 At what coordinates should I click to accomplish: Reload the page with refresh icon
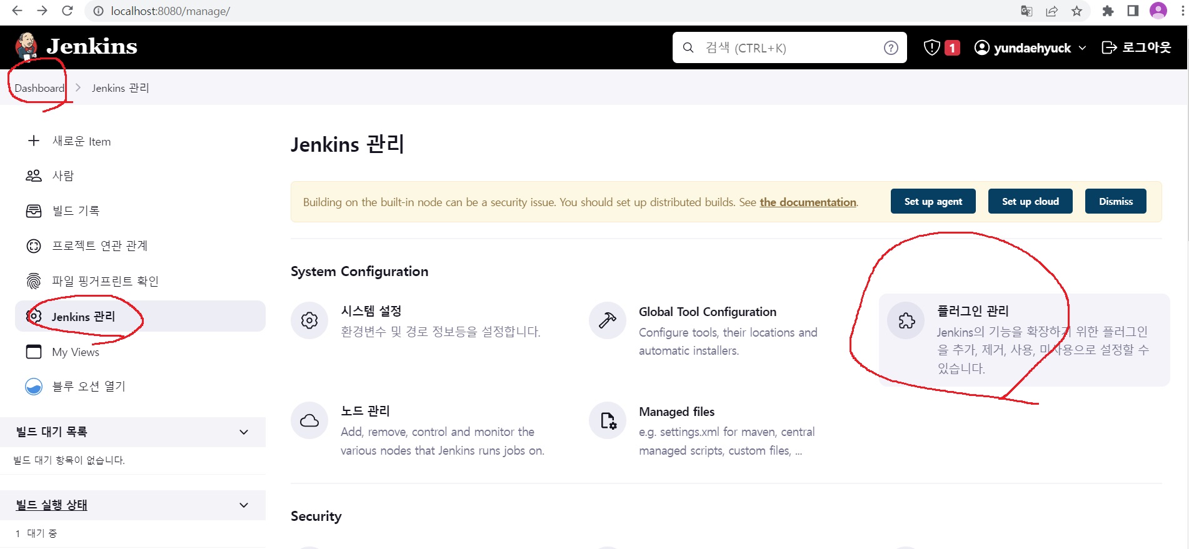pos(68,11)
